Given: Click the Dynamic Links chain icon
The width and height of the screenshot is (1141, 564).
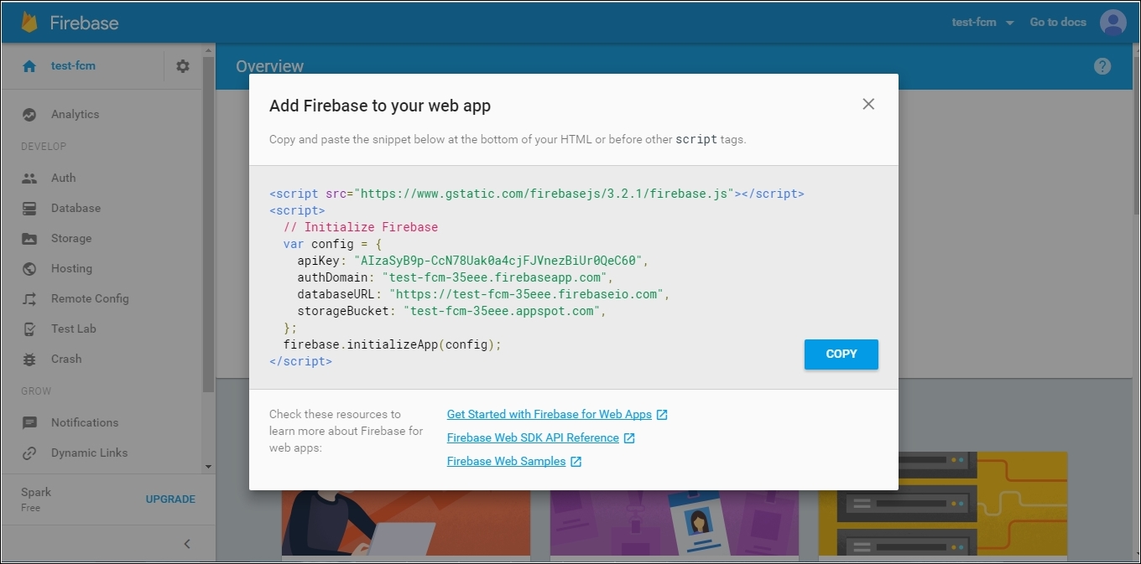Looking at the screenshot, I should pyautogui.click(x=29, y=453).
